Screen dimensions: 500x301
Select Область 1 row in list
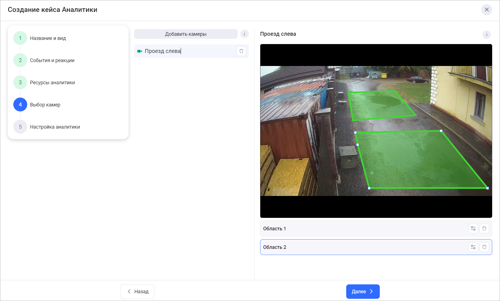pos(361,229)
